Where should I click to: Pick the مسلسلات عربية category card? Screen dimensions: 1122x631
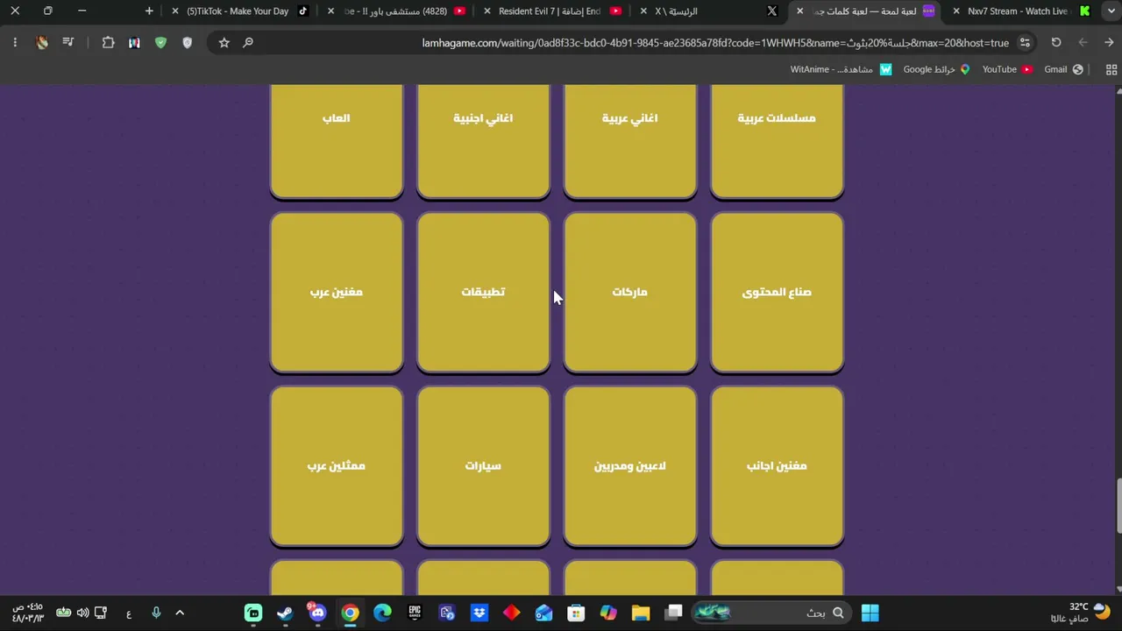coord(777,140)
